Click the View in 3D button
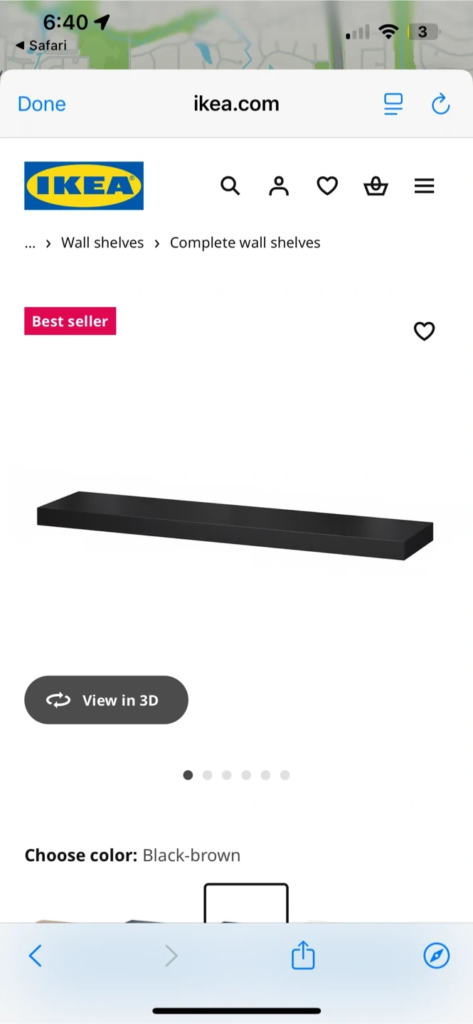This screenshot has height=1024, width=473. (x=106, y=700)
